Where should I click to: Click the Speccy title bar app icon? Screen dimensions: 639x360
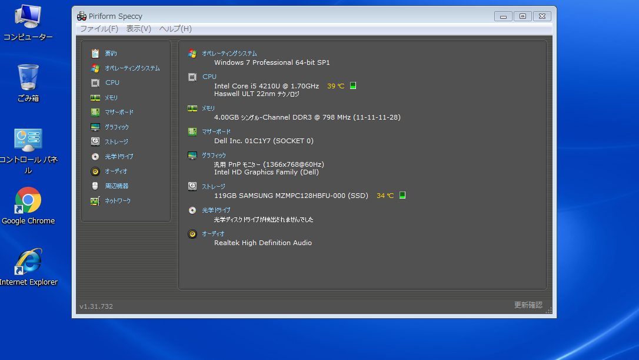82,16
